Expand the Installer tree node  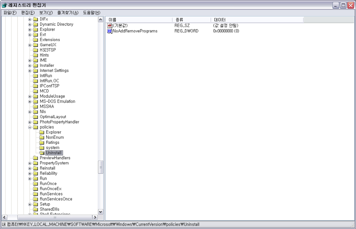coord(30,66)
